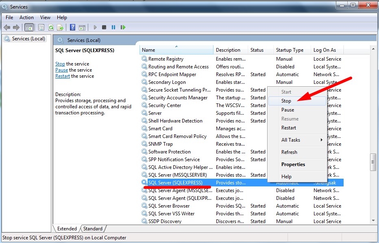Sort by the Log On As column header
This screenshot has width=379, height=243.
pyautogui.click(x=327, y=50)
